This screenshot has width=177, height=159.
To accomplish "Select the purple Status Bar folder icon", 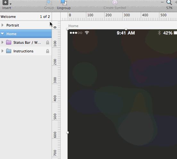I will 9,42.
